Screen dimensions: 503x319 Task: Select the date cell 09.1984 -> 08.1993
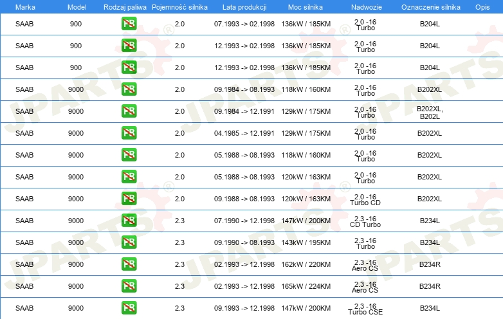(244, 89)
